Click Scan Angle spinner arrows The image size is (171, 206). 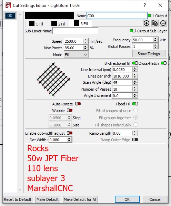pyautogui.click(x=134, y=83)
